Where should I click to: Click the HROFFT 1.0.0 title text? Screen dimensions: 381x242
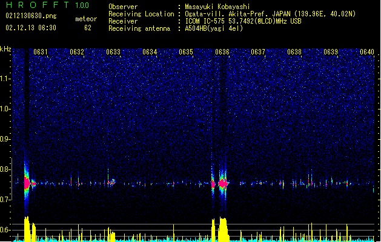[x=48, y=5]
